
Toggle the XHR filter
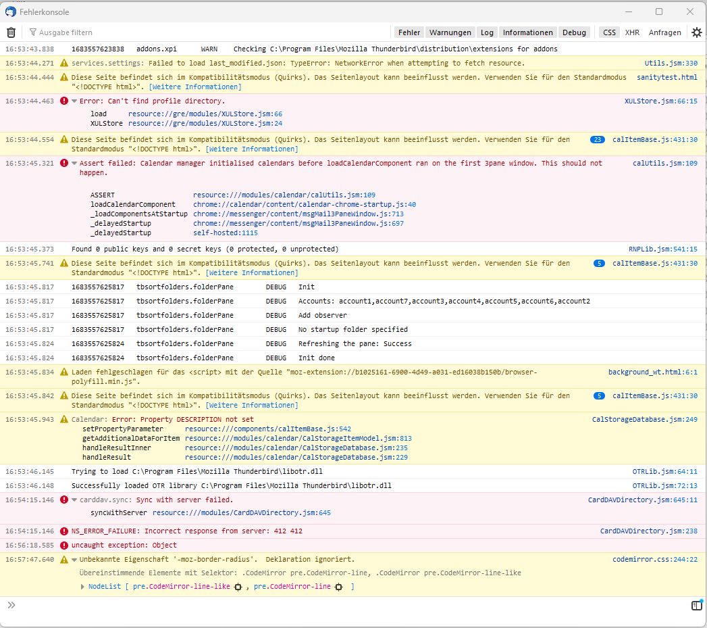632,32
